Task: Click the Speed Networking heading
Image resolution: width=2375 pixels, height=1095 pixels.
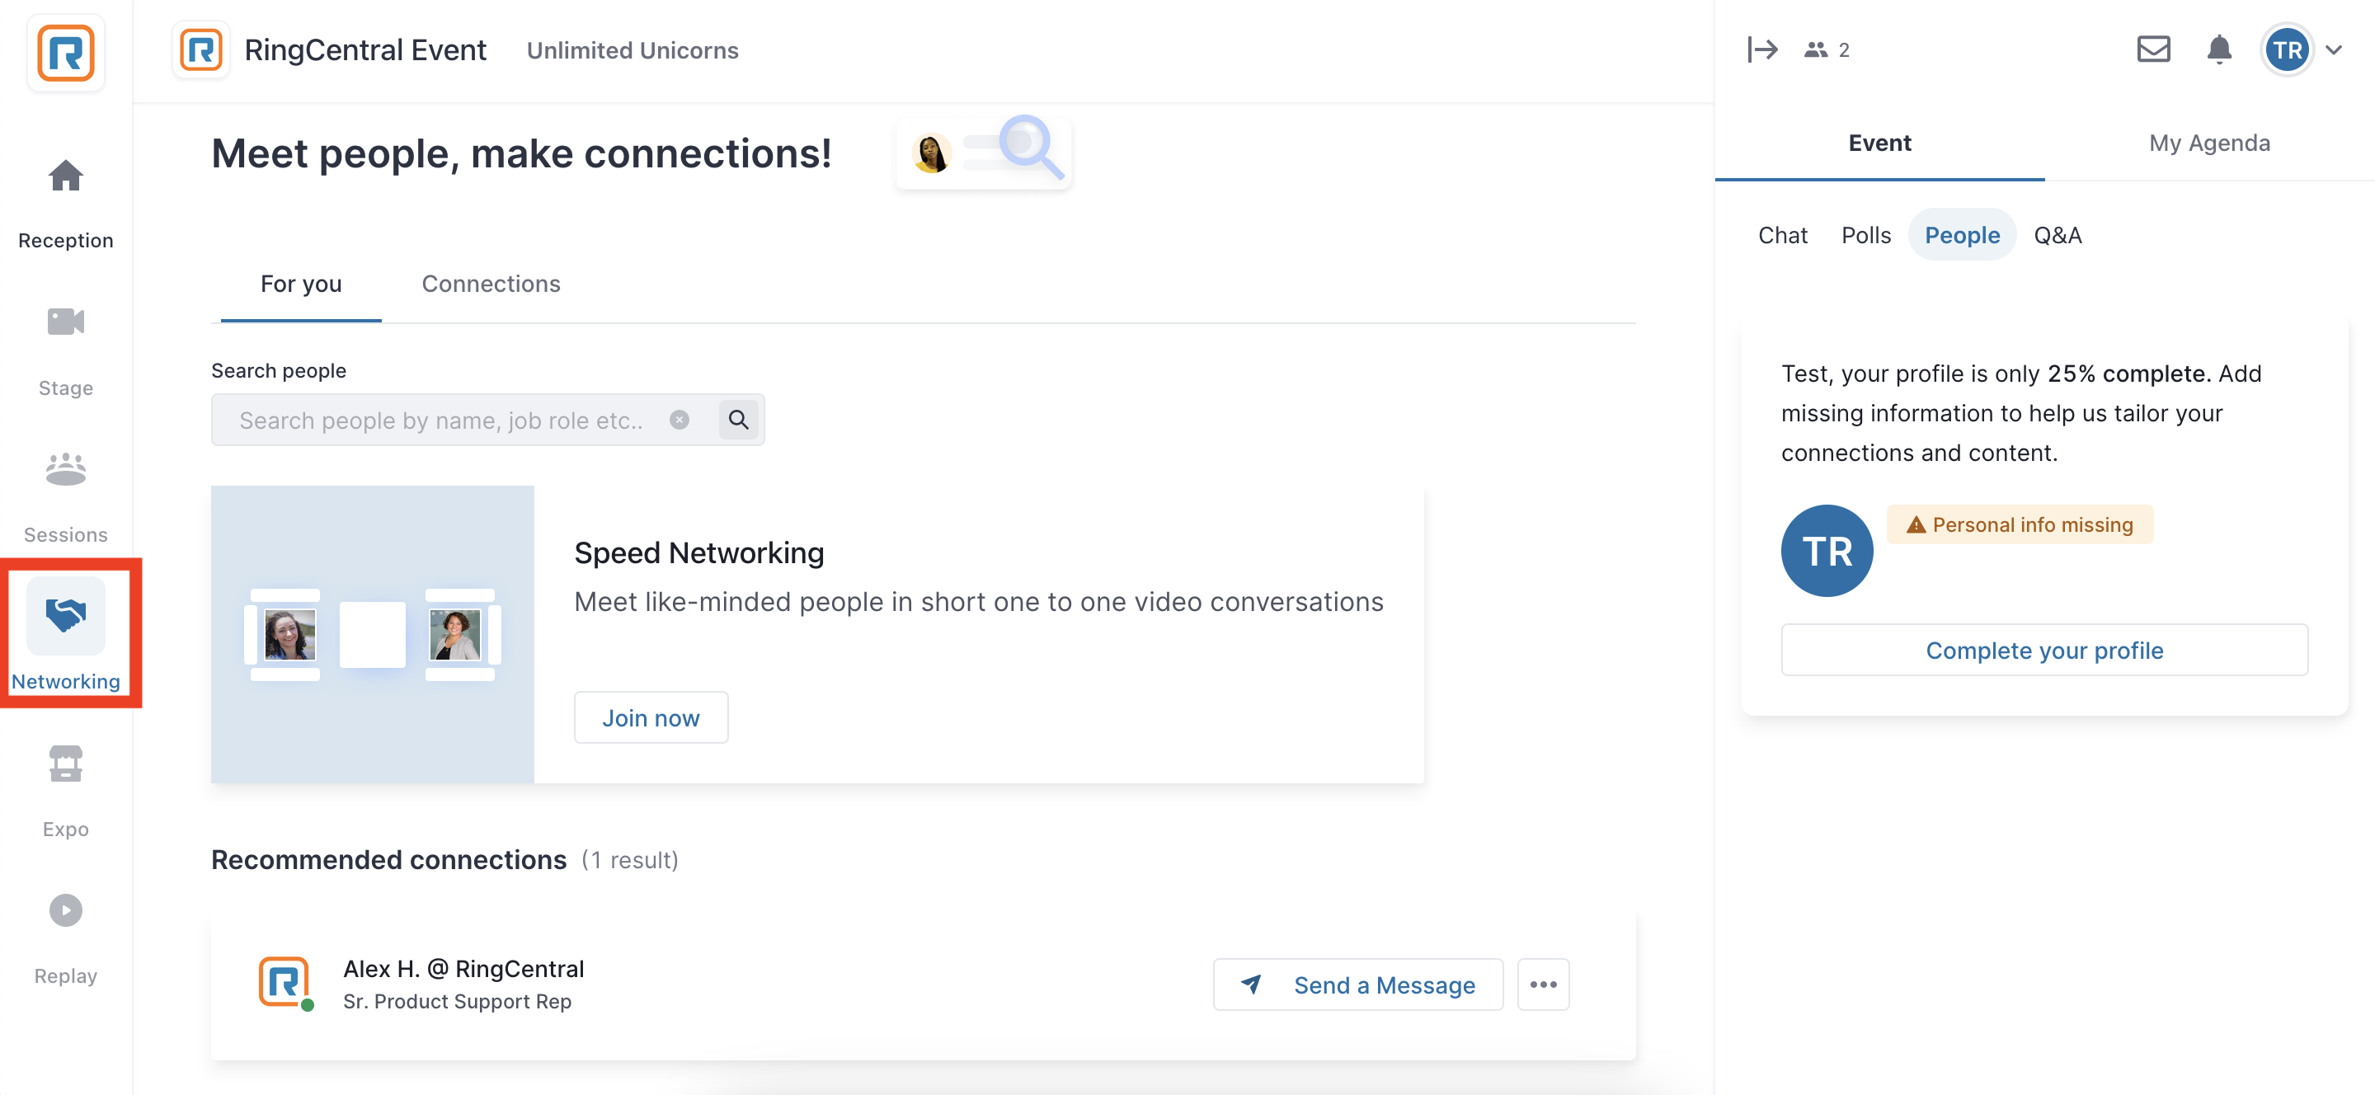Action: [x=698, y=553]
